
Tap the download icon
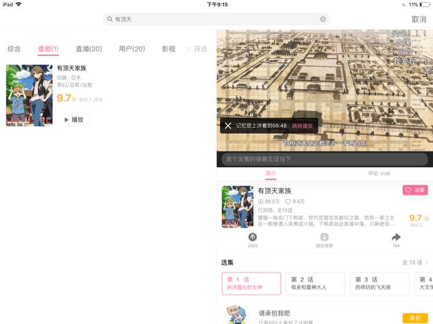point(324,237)
